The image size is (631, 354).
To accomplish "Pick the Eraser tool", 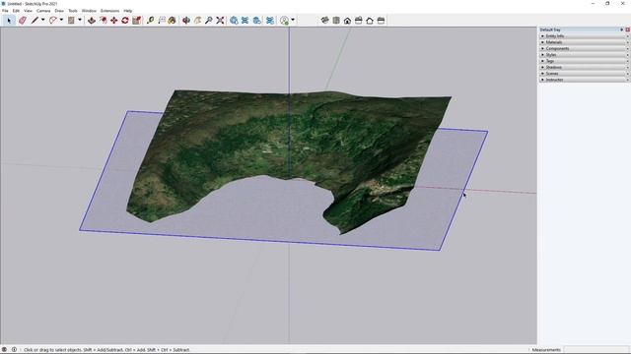I will point(22,20).
